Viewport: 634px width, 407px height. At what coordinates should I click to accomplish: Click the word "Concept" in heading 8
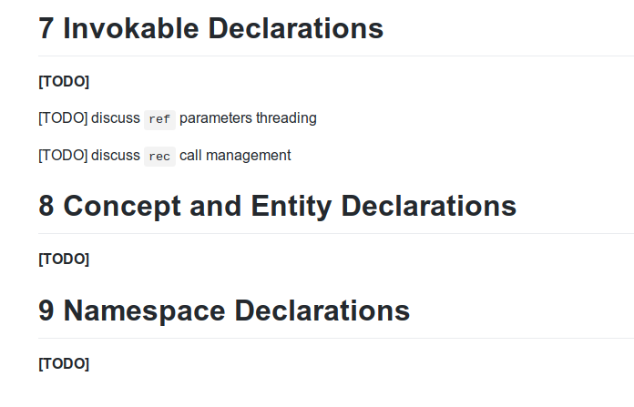pyautogui.click(x=114, y=206)
